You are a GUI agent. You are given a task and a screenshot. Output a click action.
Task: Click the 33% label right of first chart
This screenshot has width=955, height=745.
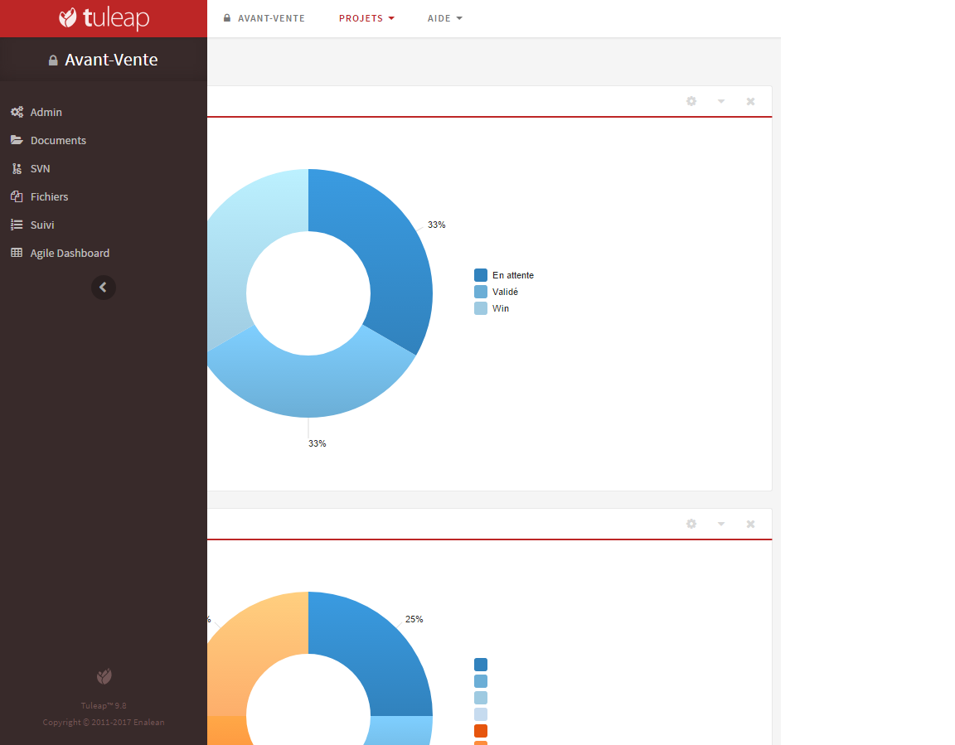[436, 225]
